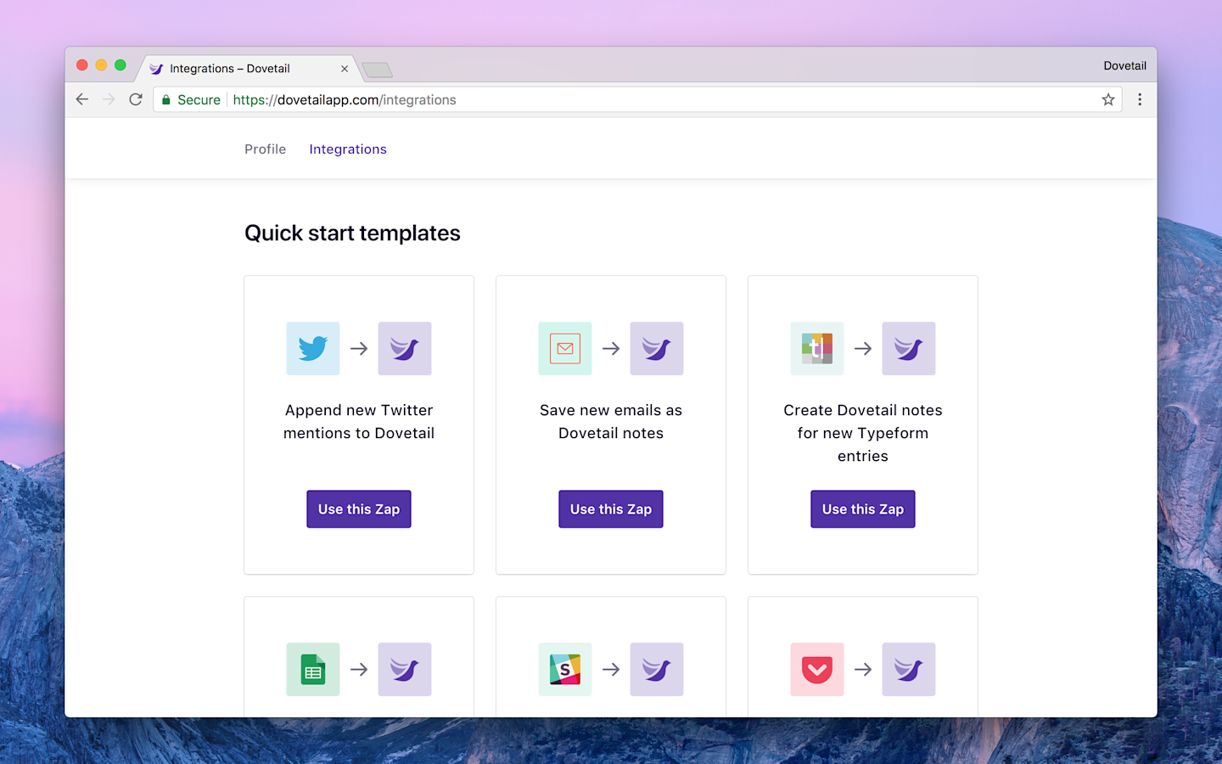The image size is (1222, 764).
Task: Click the 'Quick start templates' heading
Action: 352,233
